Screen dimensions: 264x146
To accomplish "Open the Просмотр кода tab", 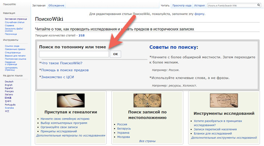I will [x=182, y=5].
